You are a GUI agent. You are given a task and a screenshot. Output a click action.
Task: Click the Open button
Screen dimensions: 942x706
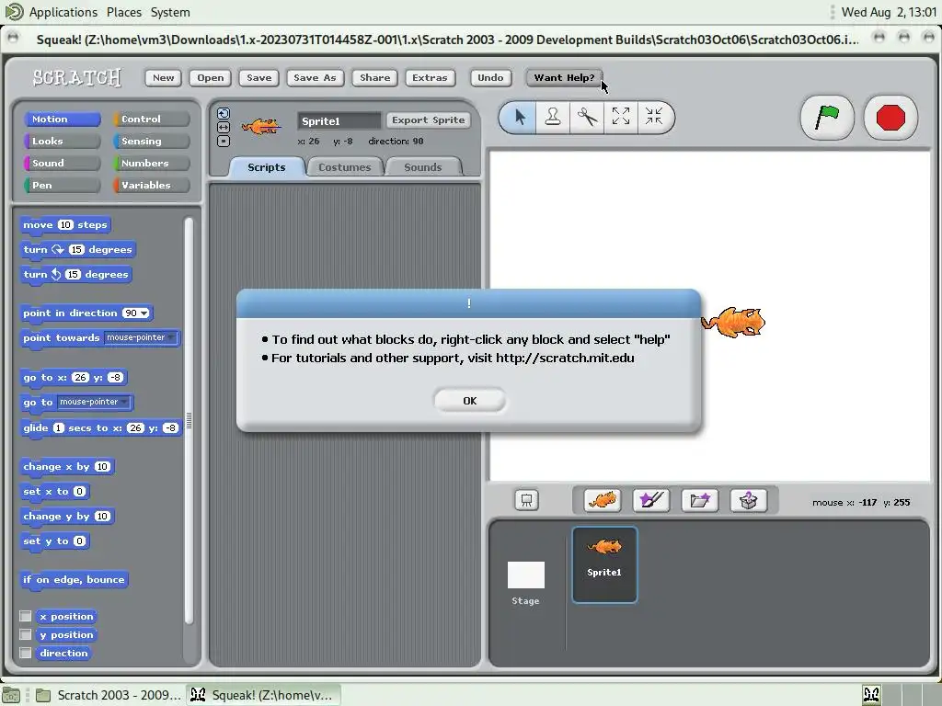pyautogui.click(x=211, y=77)
